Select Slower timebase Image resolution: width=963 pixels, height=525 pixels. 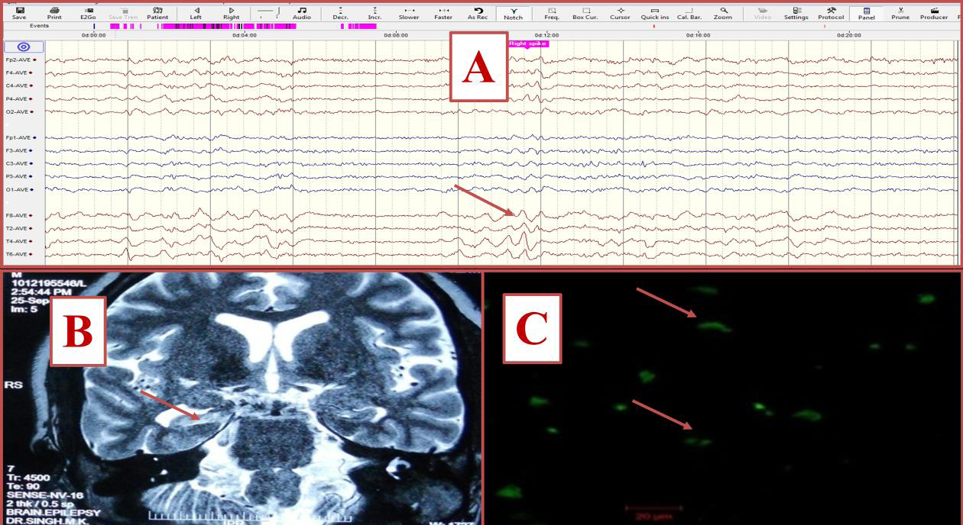click(x=409, y=13)
